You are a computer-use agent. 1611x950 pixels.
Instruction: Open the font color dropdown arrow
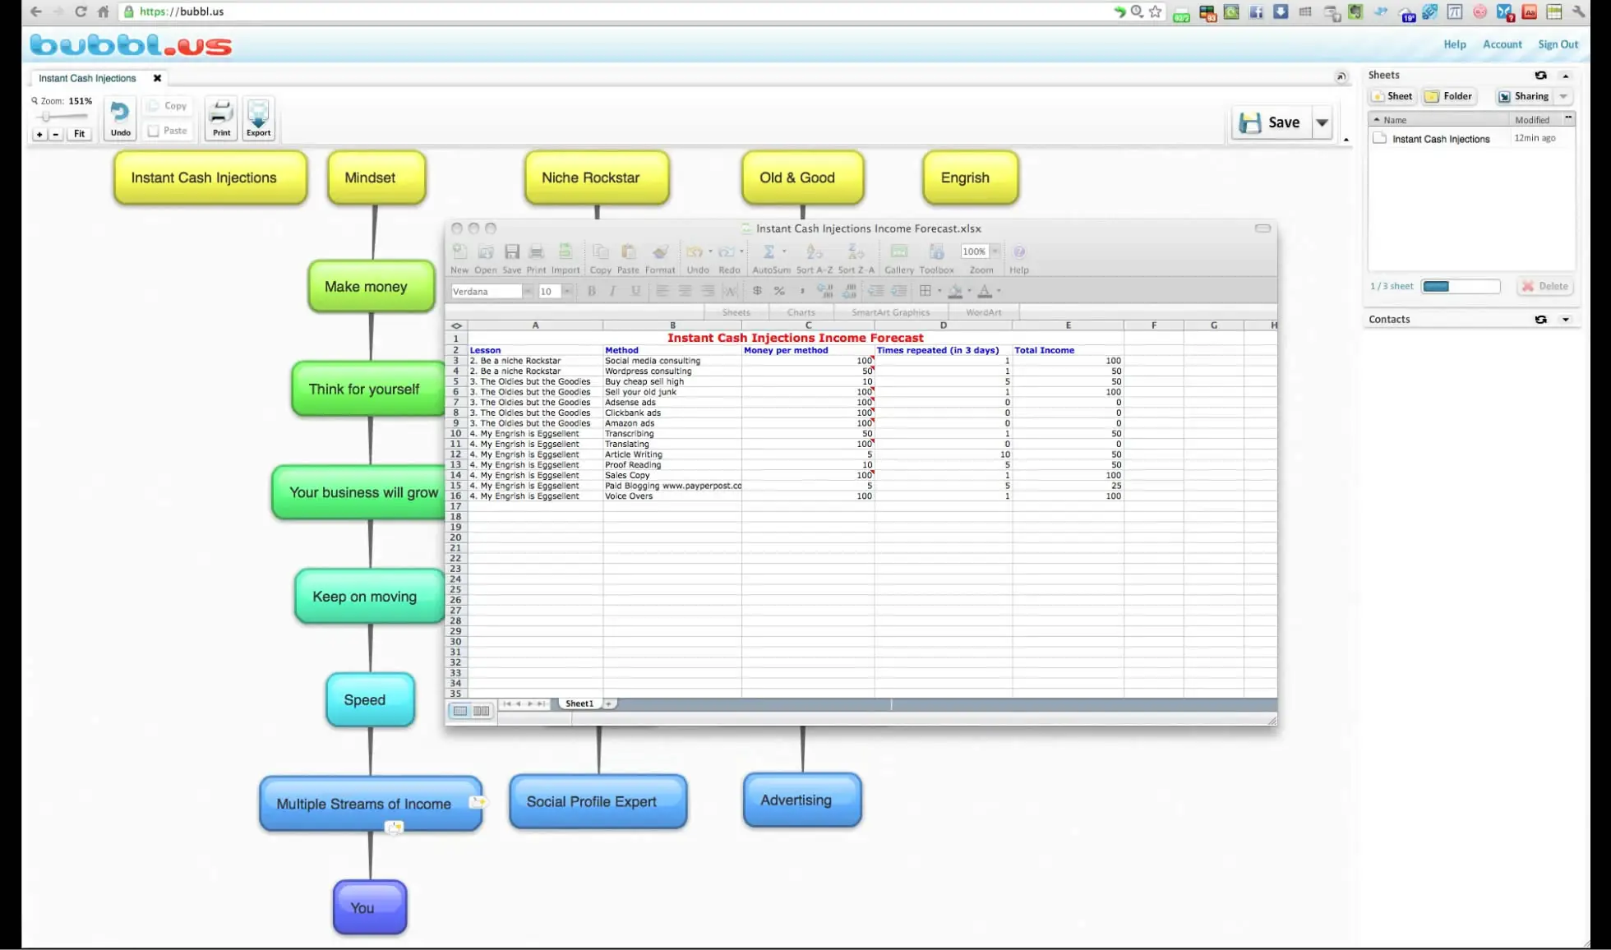tap(999, 291)
